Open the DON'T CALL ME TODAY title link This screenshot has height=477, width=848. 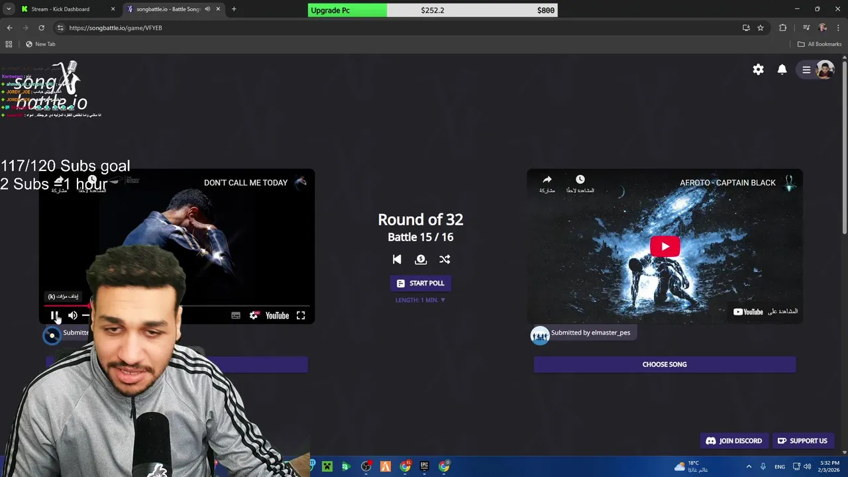[x=246, y=183]
